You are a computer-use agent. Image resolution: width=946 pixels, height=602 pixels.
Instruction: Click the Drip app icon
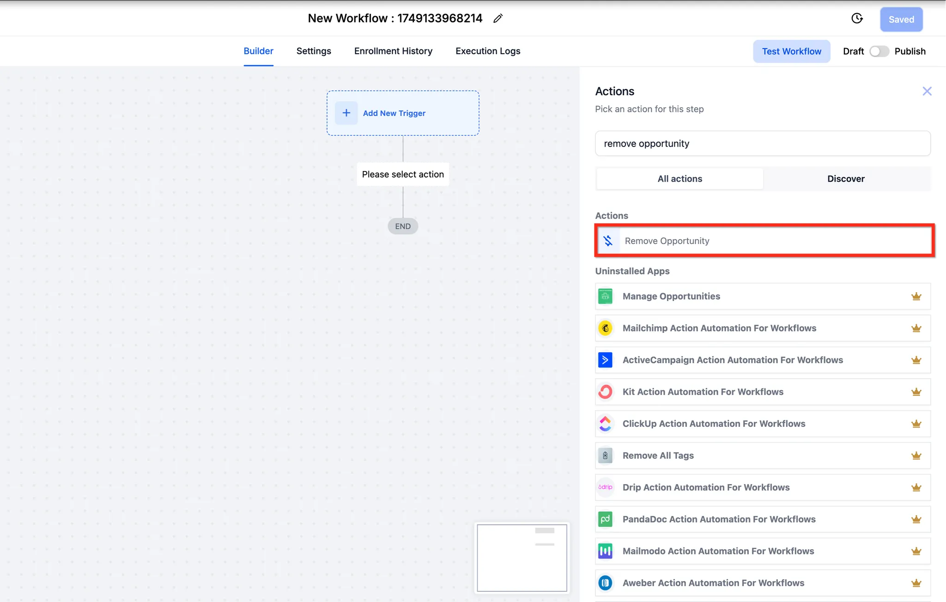click(x=605, y=487)
